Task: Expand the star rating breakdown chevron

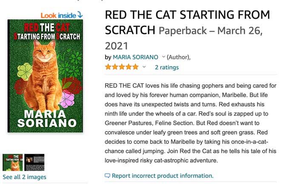Action: (144, 67)
